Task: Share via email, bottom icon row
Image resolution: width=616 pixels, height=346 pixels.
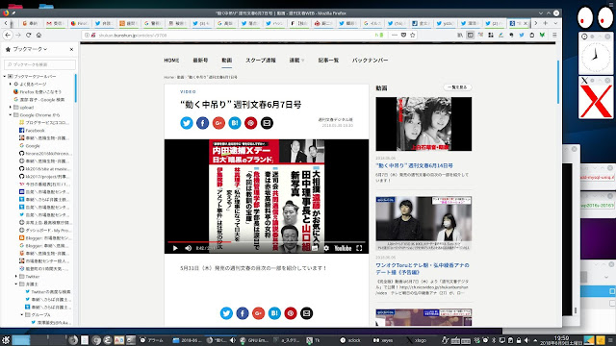Action: coord(306,313)
